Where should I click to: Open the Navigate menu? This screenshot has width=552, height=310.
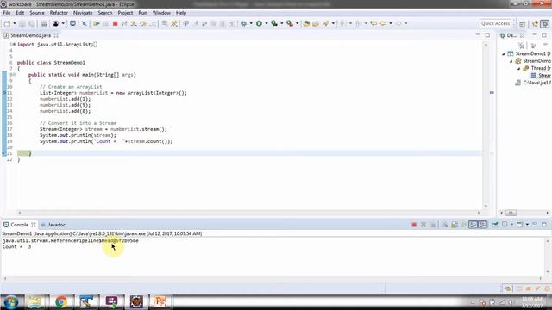pos(83,13)
